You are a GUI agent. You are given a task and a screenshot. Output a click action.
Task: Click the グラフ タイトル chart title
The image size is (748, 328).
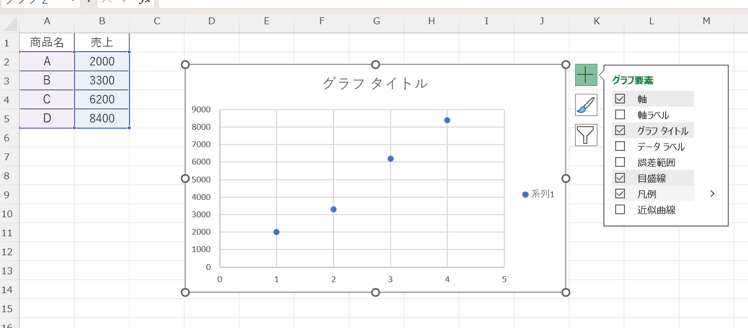[x=375, y=83]
